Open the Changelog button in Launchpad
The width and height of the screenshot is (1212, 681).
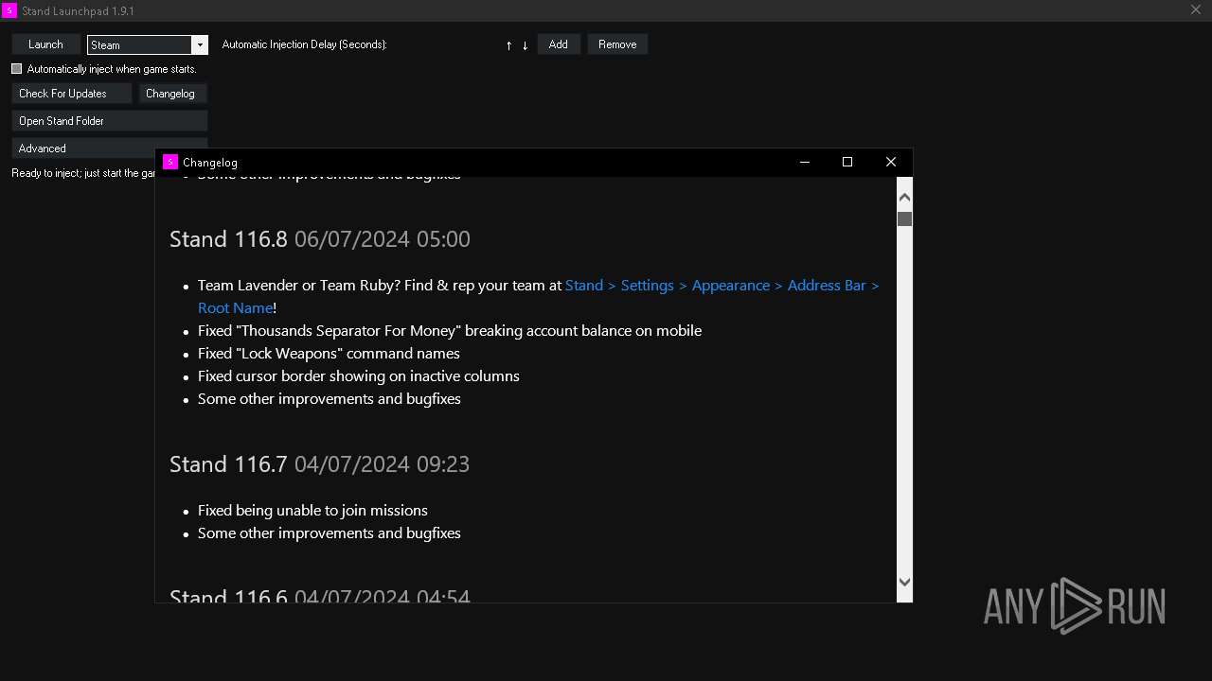tap(172, 94)
